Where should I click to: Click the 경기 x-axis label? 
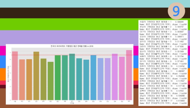click(x=72, y=101)
